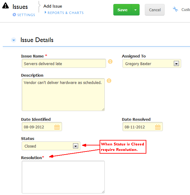Viewport: 190px width, 195px height.
Task: Click the Customize wrench icon
Action: (175, 9)
